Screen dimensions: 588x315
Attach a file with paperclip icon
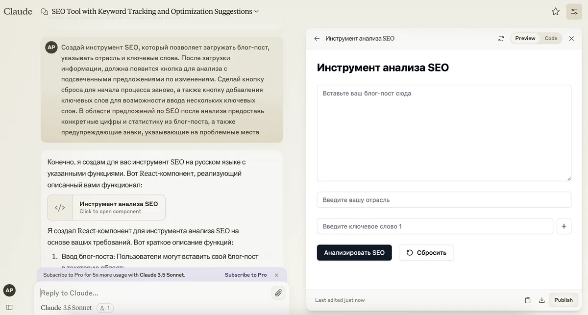pos(278,293)
